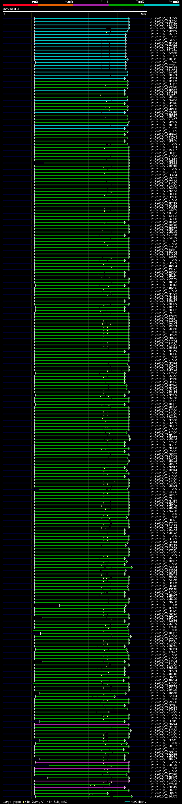Click the =100char. scale label

[x=138, y=801]
